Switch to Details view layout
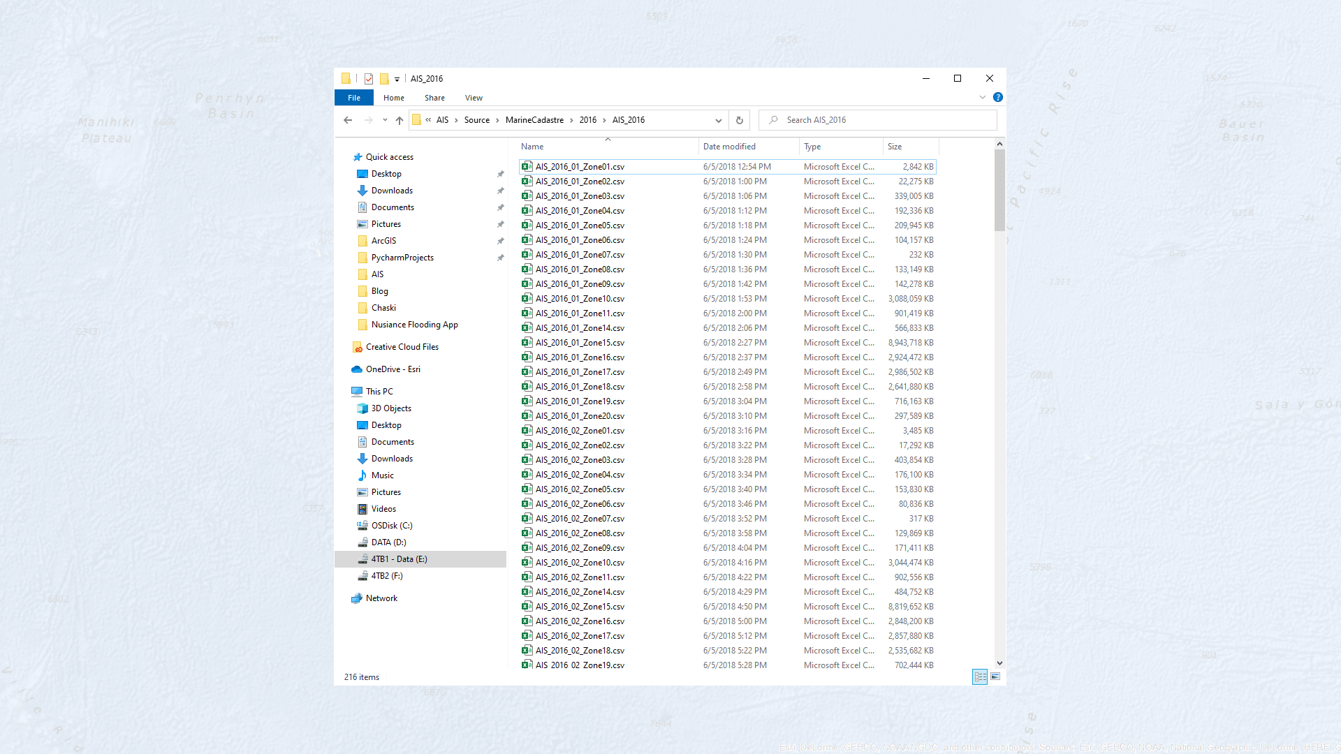This screenshot has width=1341, height=754. click(980, 677)
